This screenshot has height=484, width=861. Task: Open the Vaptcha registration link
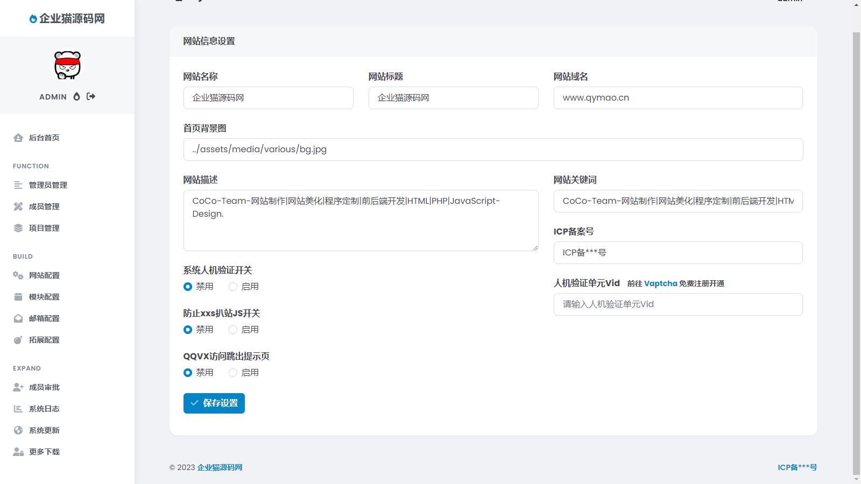660,283
